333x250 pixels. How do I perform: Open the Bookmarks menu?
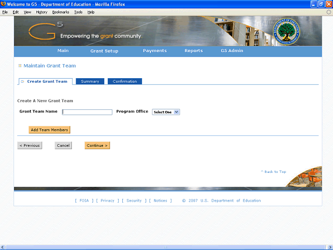click(61, 12)
